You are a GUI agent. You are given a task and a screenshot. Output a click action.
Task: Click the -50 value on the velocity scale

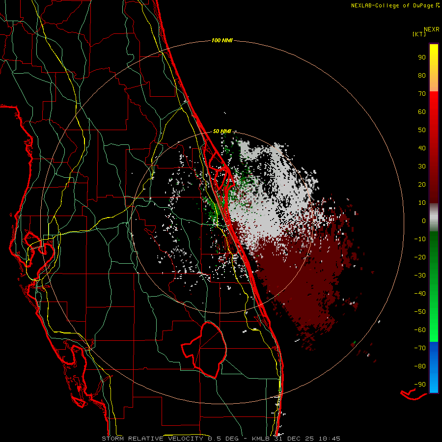pos(420,312)
